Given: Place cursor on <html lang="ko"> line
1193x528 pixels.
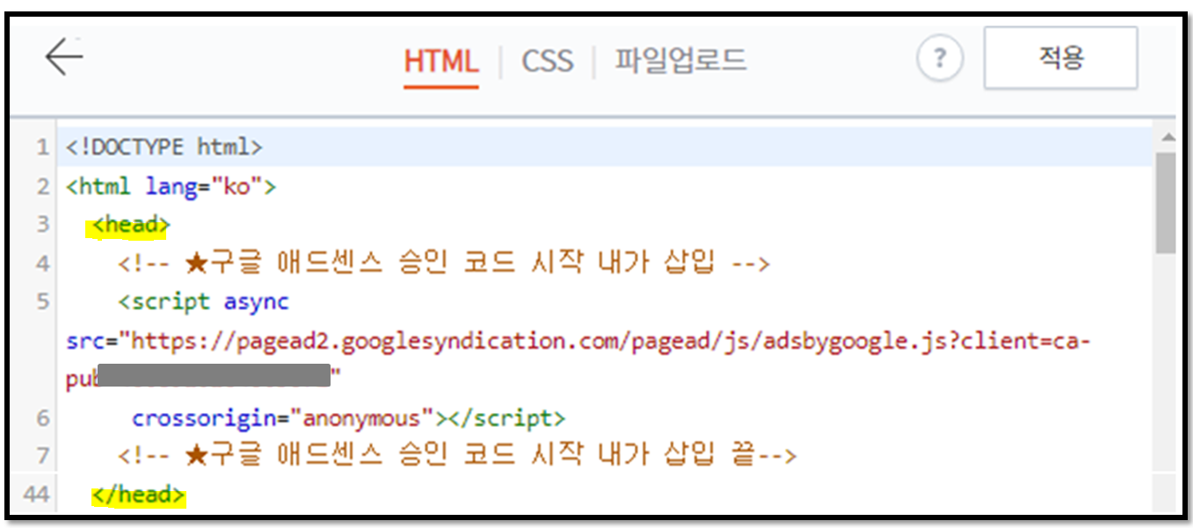Looking at the screenshot, I should (x=171, y=186).
